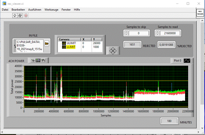Click the cursor mover diamond button

tap(113, 51)
